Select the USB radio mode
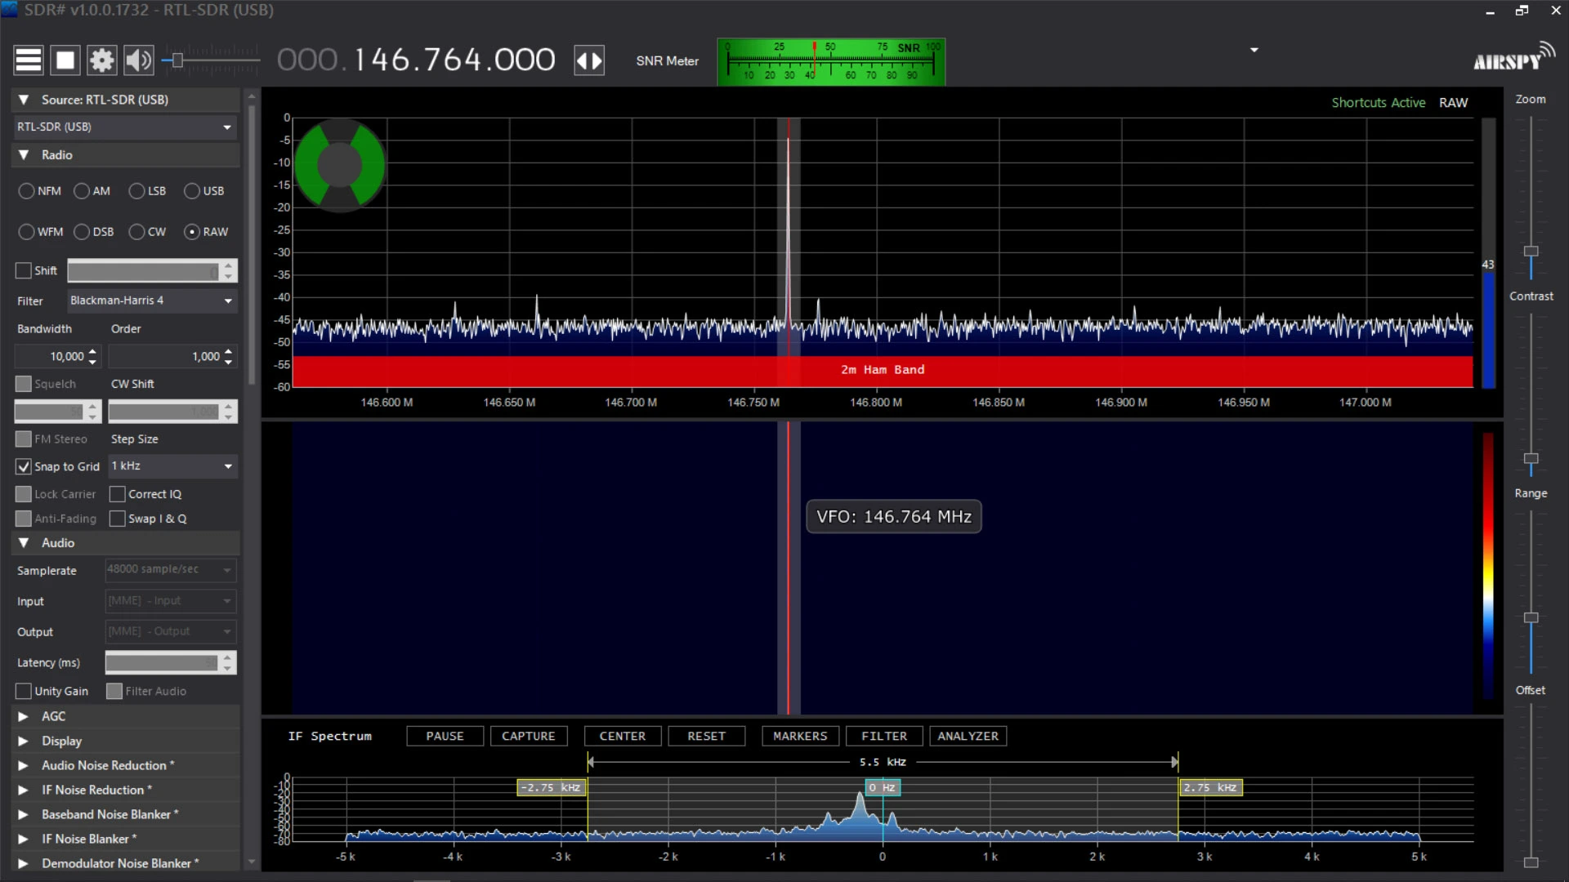Image resolution: width=1569 pixels, height=882 pixels. (x=192, y=191)
